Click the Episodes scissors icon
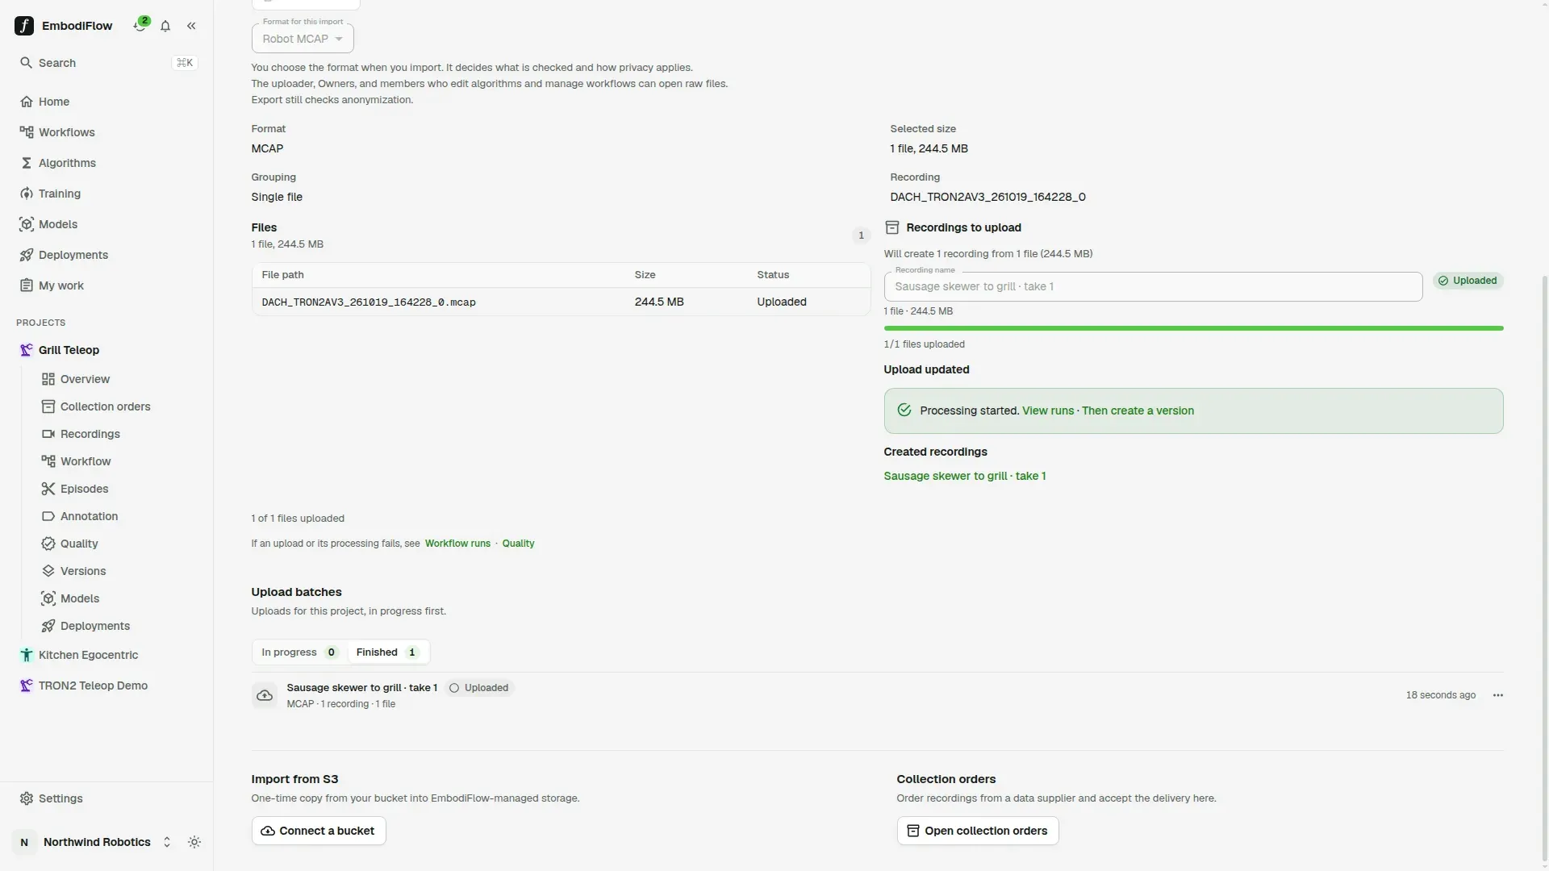1549x871 pixels. tap(48, 489)
